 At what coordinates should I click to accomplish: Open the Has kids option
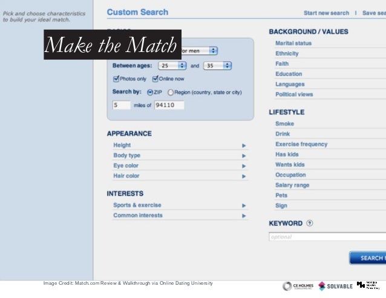[x=287, y=154]
